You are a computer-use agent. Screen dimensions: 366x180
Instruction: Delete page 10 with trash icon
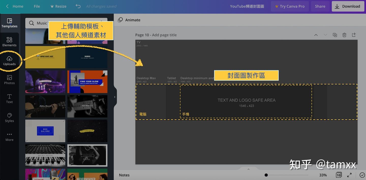point(344,35)
